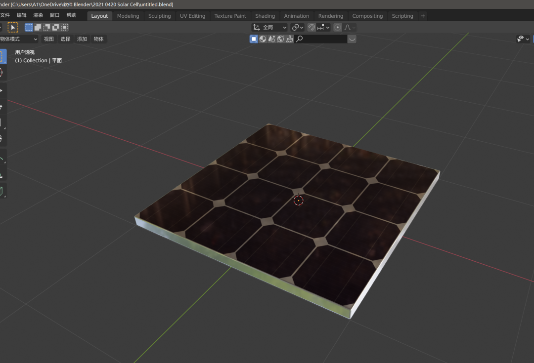Open the 物体模式 mode dropdown
Image resolution: width=534 pixels, height=363 pixels.
[x=19, y=39]
